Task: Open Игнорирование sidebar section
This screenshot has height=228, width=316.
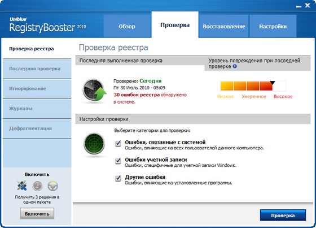Action: point(37,89)
